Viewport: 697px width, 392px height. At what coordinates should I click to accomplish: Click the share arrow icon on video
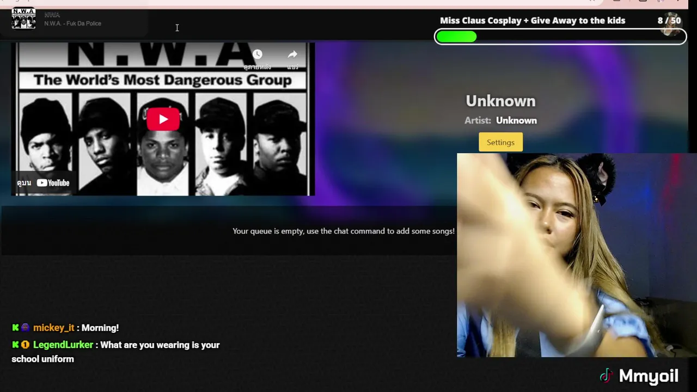tap(292, 54)
